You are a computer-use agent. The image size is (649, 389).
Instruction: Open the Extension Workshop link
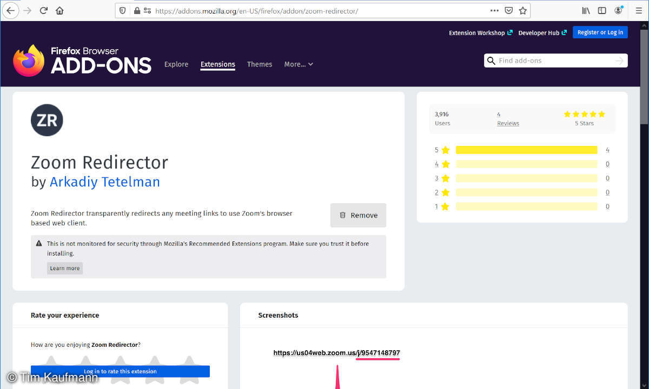point(480,33)
